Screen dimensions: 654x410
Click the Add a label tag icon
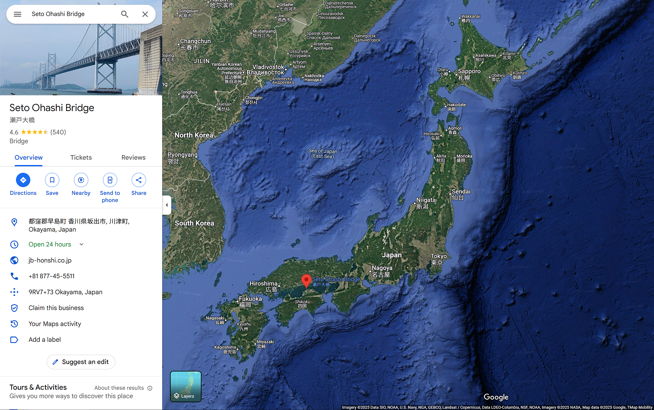pos(14,340)
